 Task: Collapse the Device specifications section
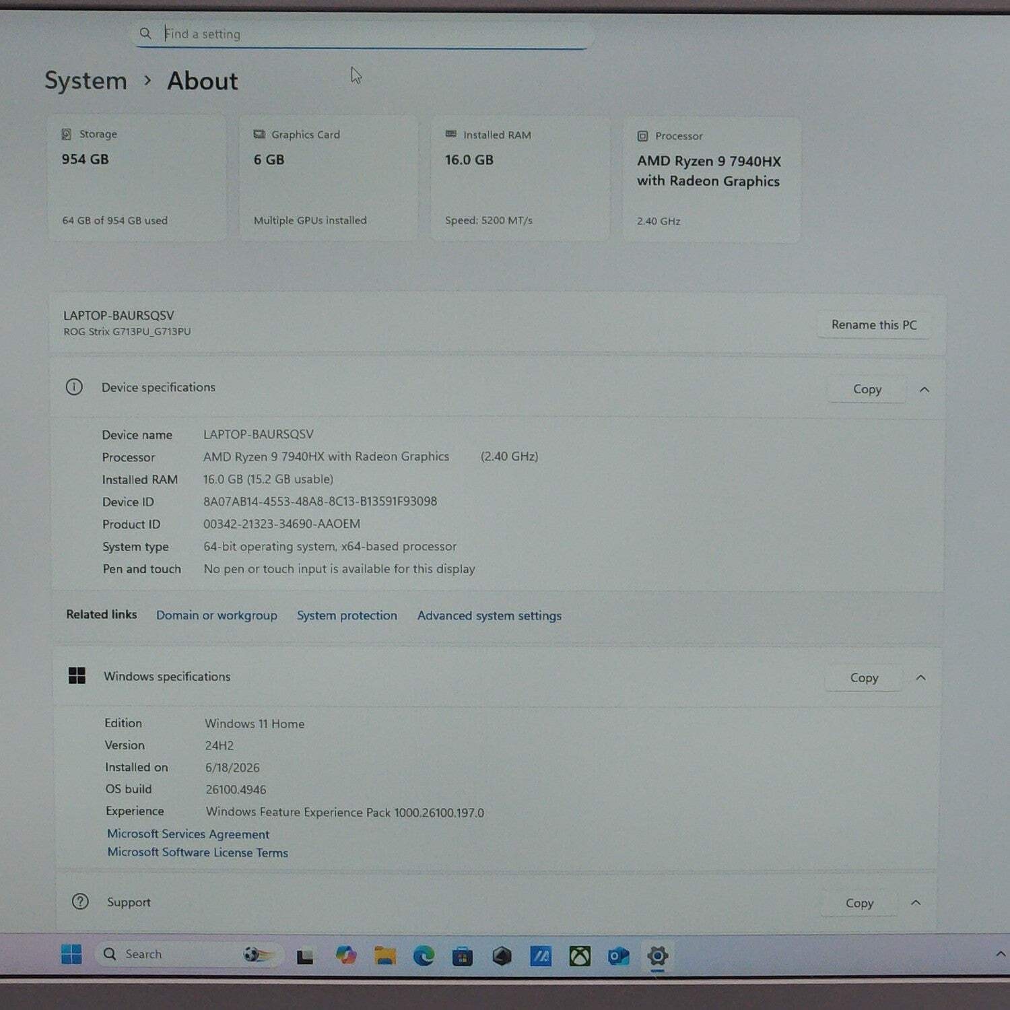(924, 389)
